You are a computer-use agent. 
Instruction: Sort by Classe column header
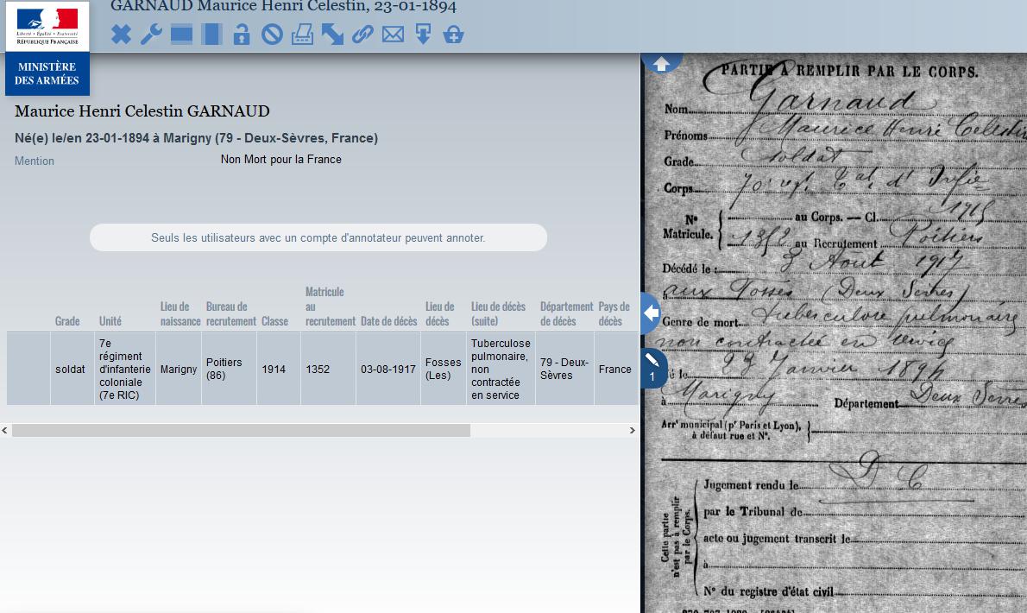pyautogui.click(x=274, y=321)
